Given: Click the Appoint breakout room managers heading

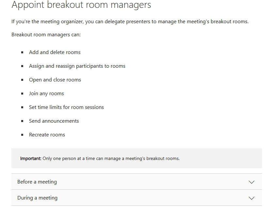Looking at the screenshot, I should click(81, 5).
